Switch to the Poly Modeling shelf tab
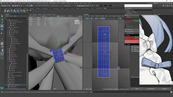The width and height of the screenshot is (173, 97). [x=18, y=8]
